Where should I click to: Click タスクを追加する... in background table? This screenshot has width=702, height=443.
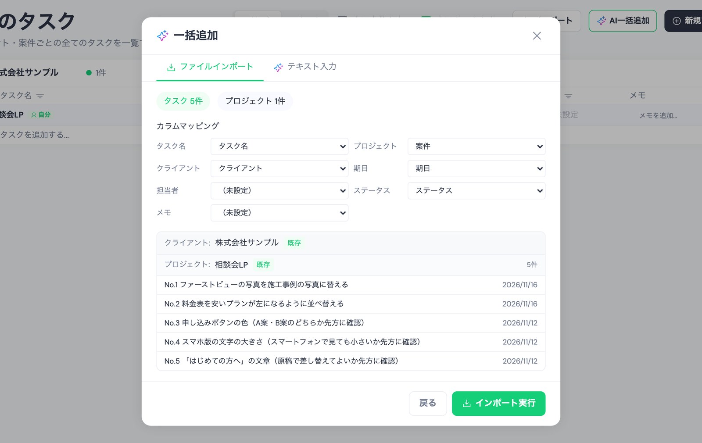coord(34,135)
